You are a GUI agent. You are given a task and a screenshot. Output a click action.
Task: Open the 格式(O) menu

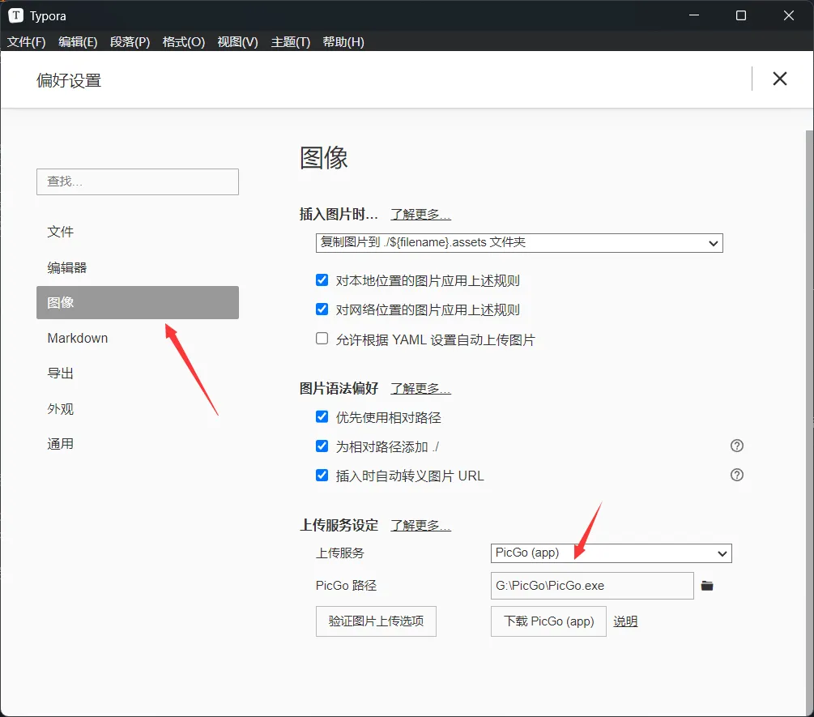[183, 41]
